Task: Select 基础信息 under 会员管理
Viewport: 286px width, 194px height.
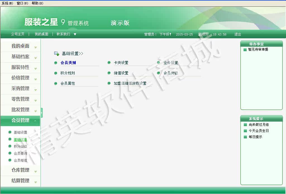Action: (x=20, y=140)
